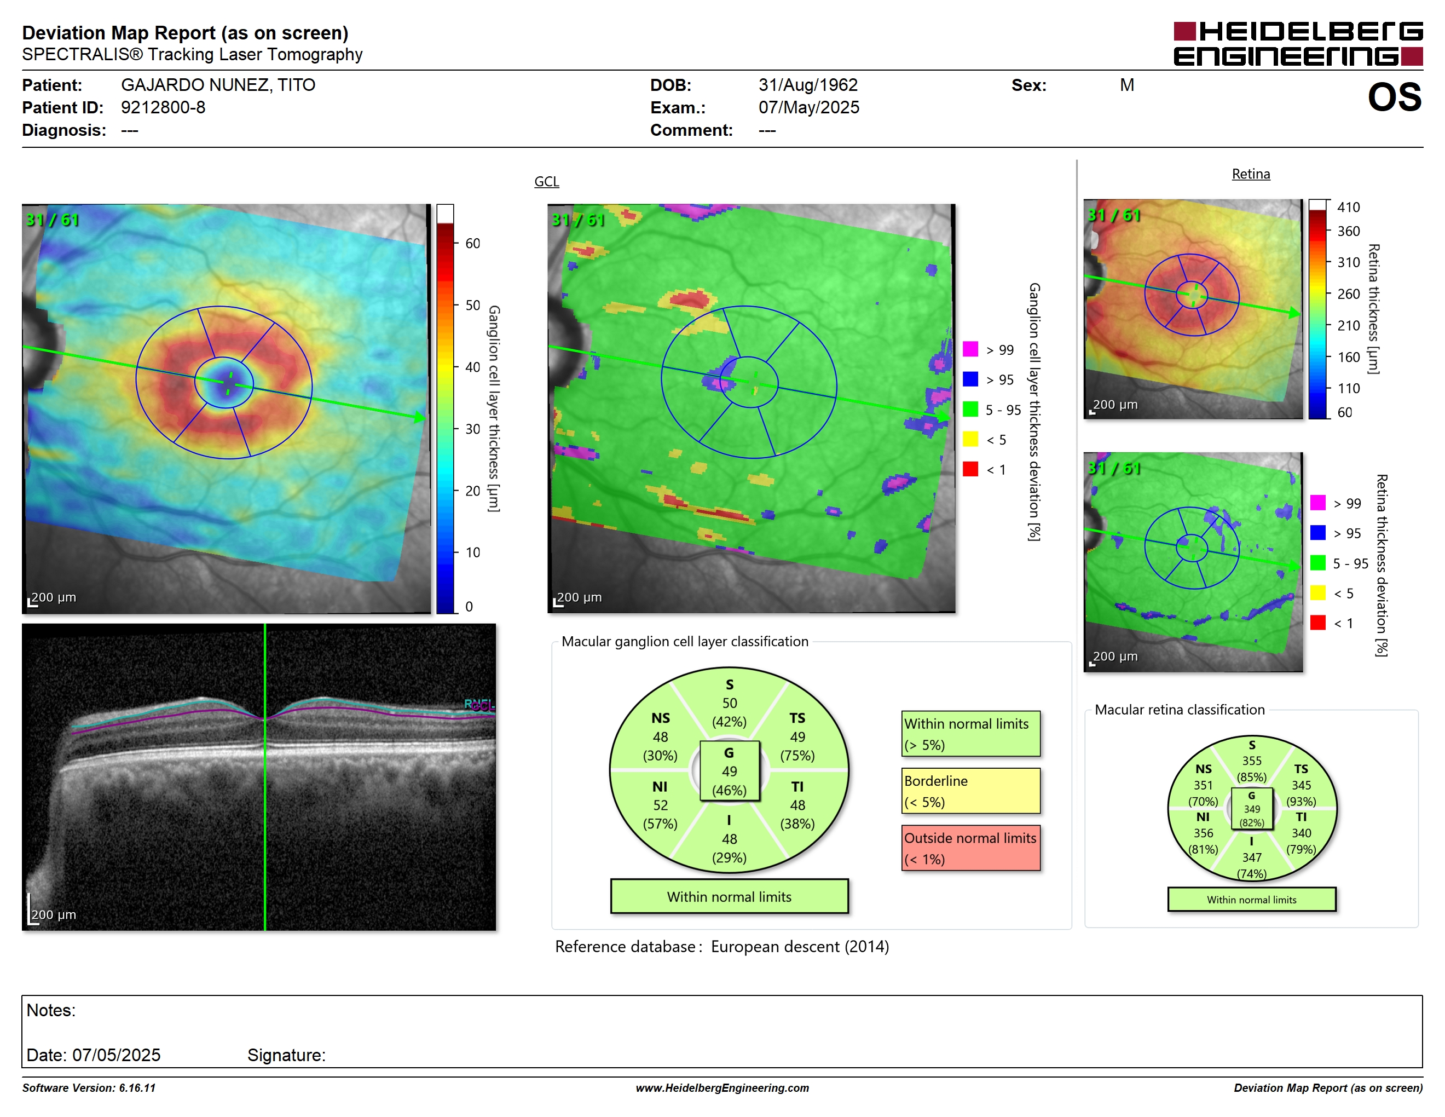Click Reference database: European descent (2014)
The height and width of the screenshot is (1117, 1445).
click(722, 947)
